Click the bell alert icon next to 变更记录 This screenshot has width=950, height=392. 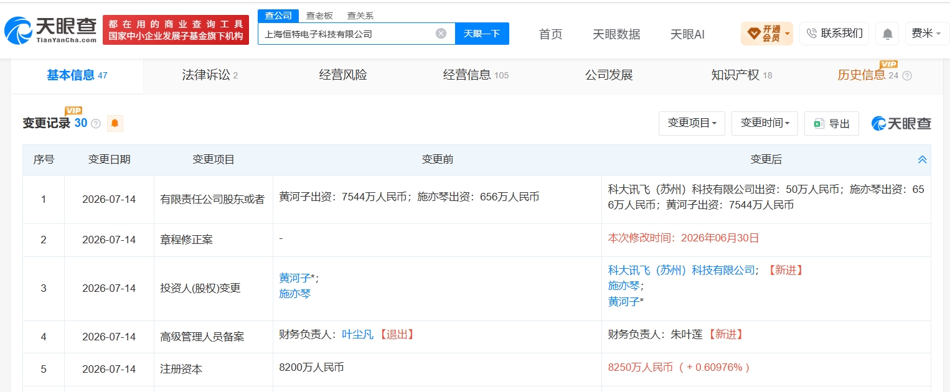pyautogui.click(x=115, y=123)
